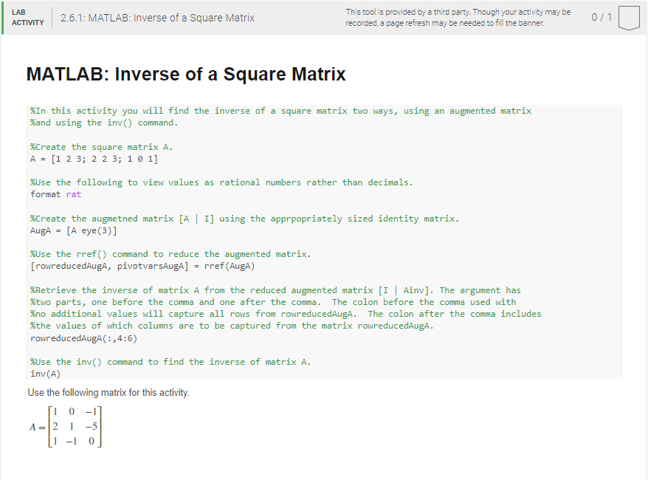Viewport: 648px width, 480px height.
Task: Click the displayed 3x3 matrix A equation
Action: [x=65, y=427]
